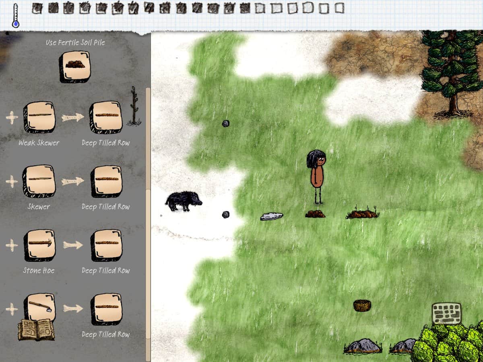Click the fertile soil pile beneath character

click(x=315, y=214)
